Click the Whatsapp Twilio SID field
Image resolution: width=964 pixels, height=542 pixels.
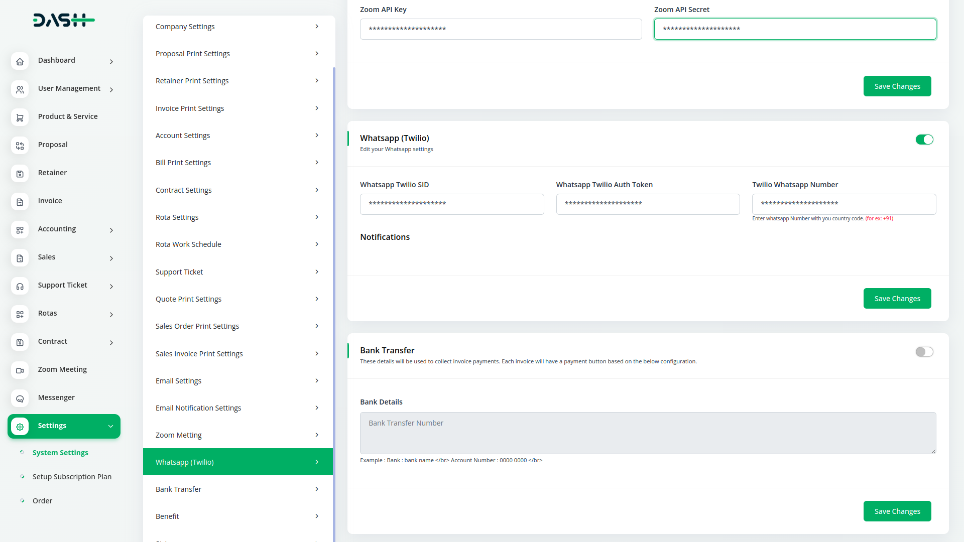(x=451, y=204)
